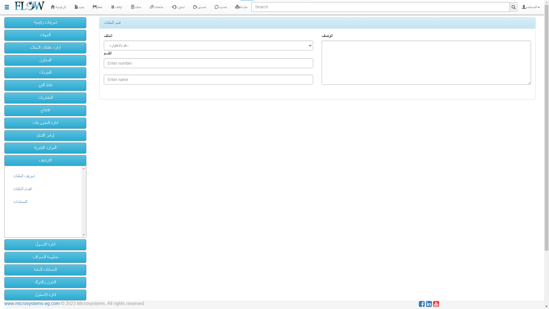The height and width of the screenshot is (309, 549).
Task: Save using the حفظ floppy icon
Action: click(x=95, y=7)
